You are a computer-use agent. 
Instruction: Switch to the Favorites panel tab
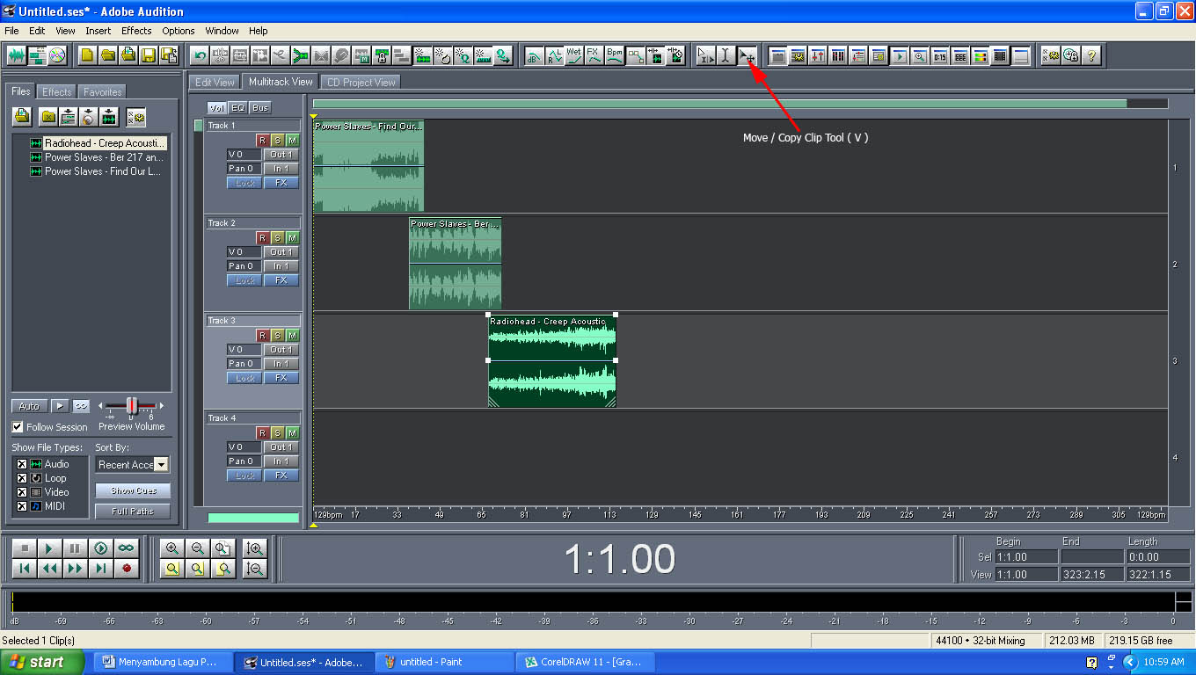[x=103, y=91]
